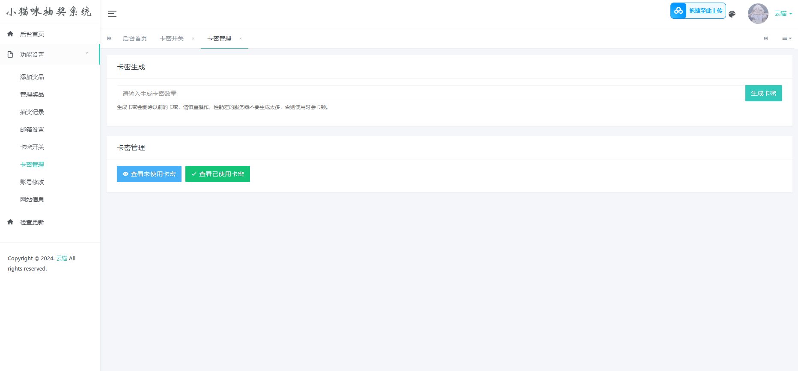This screenshot has height=371, width=798.
Task: Select 添加奖品 in the sidebar
Action: [32, 77]
